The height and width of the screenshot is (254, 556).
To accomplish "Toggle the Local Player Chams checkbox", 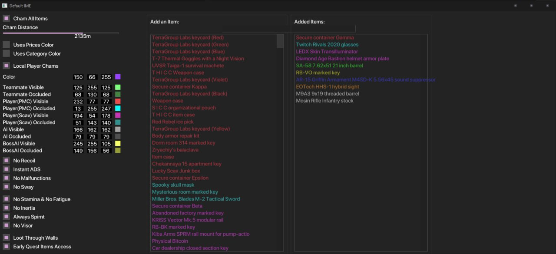I will point(7,66).
